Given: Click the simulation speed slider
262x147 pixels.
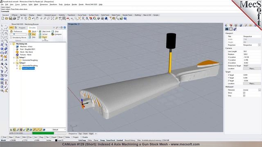Looking at the screenshot, I should click(18, 34).
